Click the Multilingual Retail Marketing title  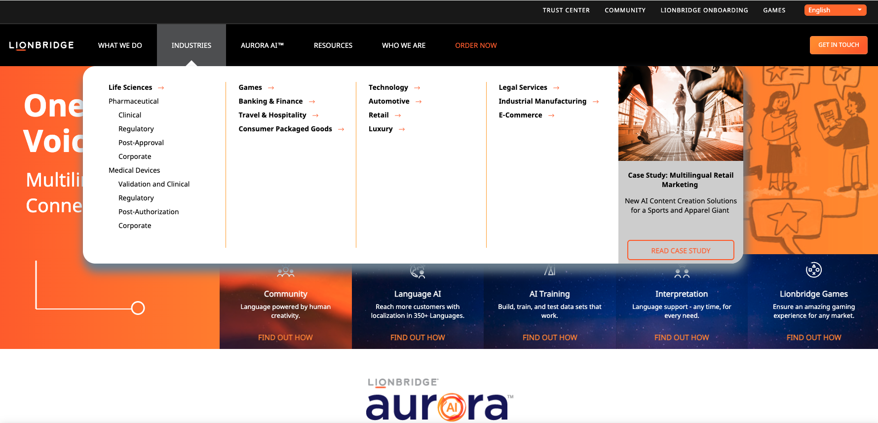click(x=681, y=180)
